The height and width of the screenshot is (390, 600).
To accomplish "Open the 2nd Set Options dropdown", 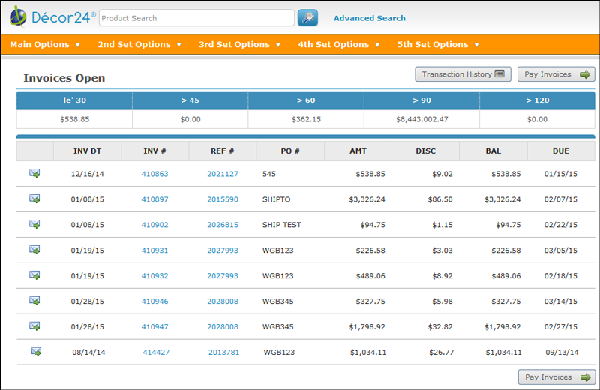I will pyautogui.click(x=139, y=45).
